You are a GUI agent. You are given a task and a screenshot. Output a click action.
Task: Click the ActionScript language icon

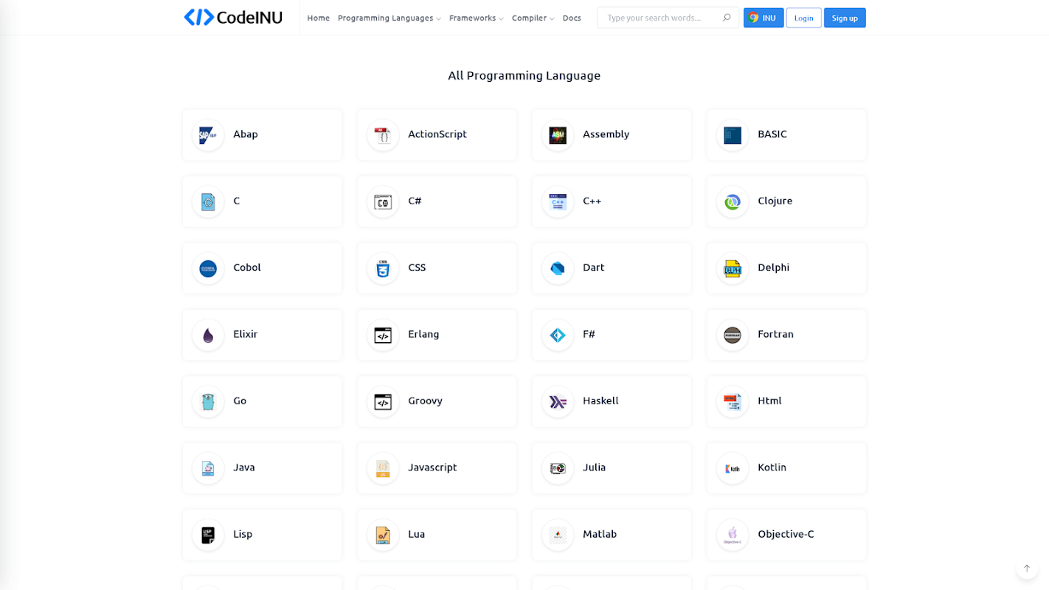tap(383, 135)
